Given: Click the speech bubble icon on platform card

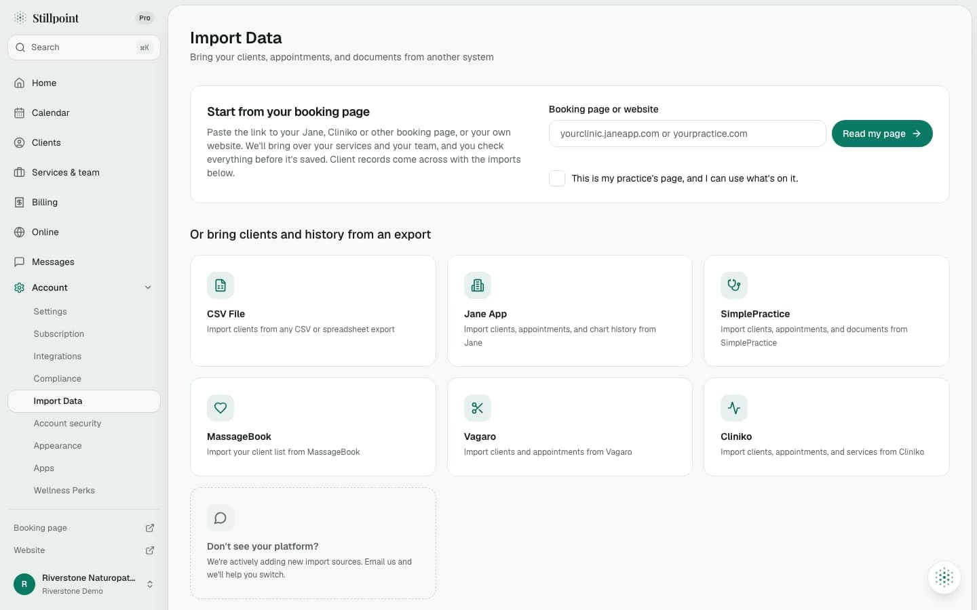Looking at the screenshot, I should (221, 518).
